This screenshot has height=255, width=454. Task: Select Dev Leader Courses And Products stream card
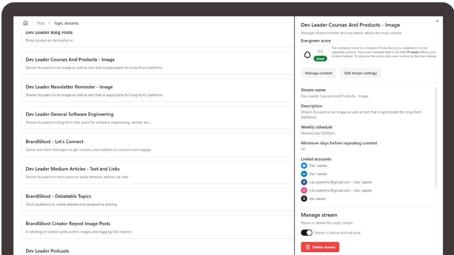point(158,63)
